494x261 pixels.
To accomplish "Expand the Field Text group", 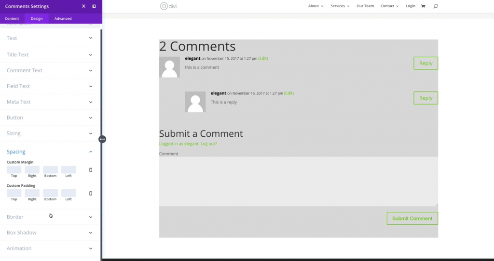I will click(x=50, y=86).
